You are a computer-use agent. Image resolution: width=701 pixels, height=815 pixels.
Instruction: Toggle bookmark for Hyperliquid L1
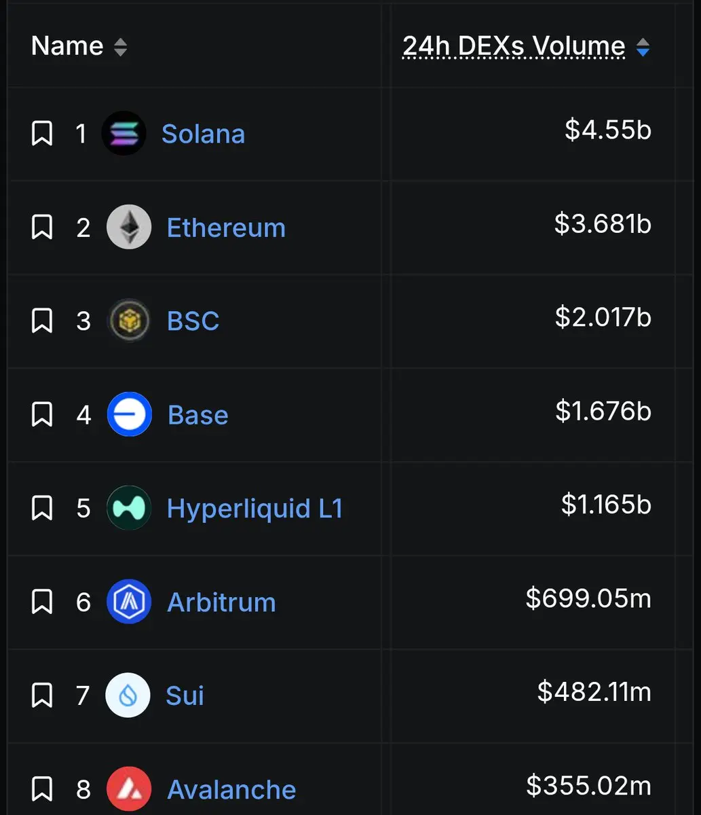(42, 509)
